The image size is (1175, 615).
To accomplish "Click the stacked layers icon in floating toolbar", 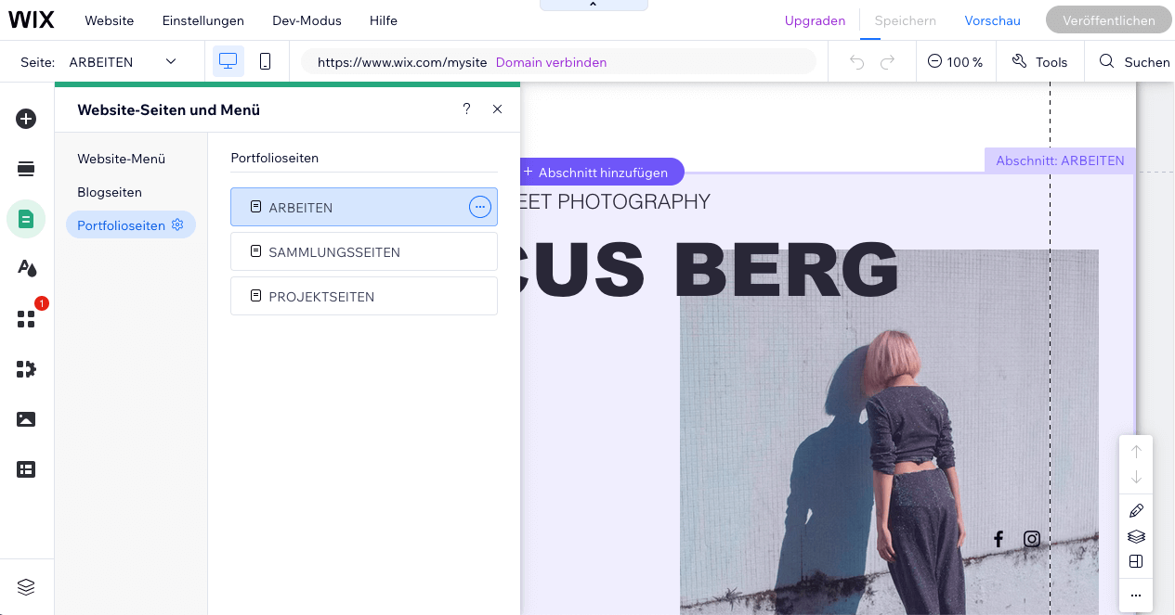I will (x=1135, y=536).
